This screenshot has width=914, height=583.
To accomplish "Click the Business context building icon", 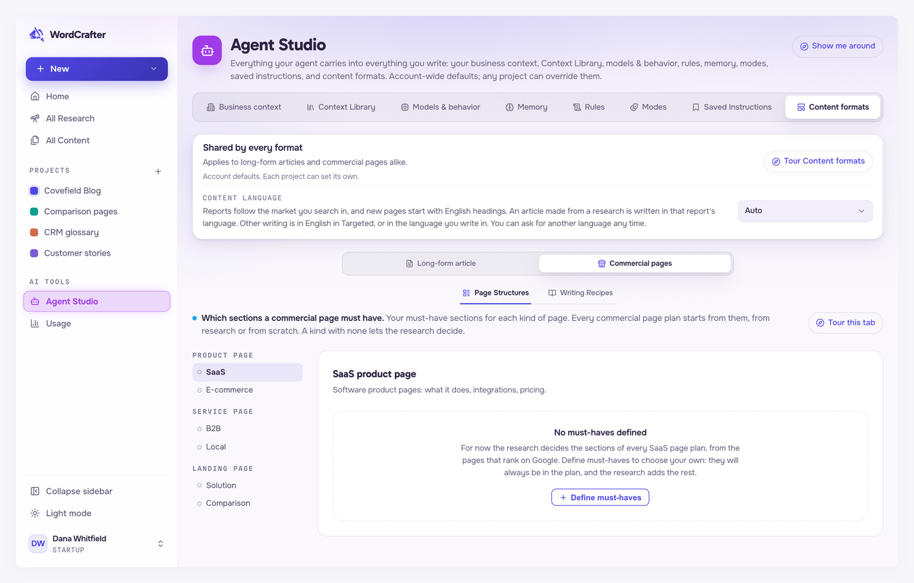I will [x=211, y=107].
